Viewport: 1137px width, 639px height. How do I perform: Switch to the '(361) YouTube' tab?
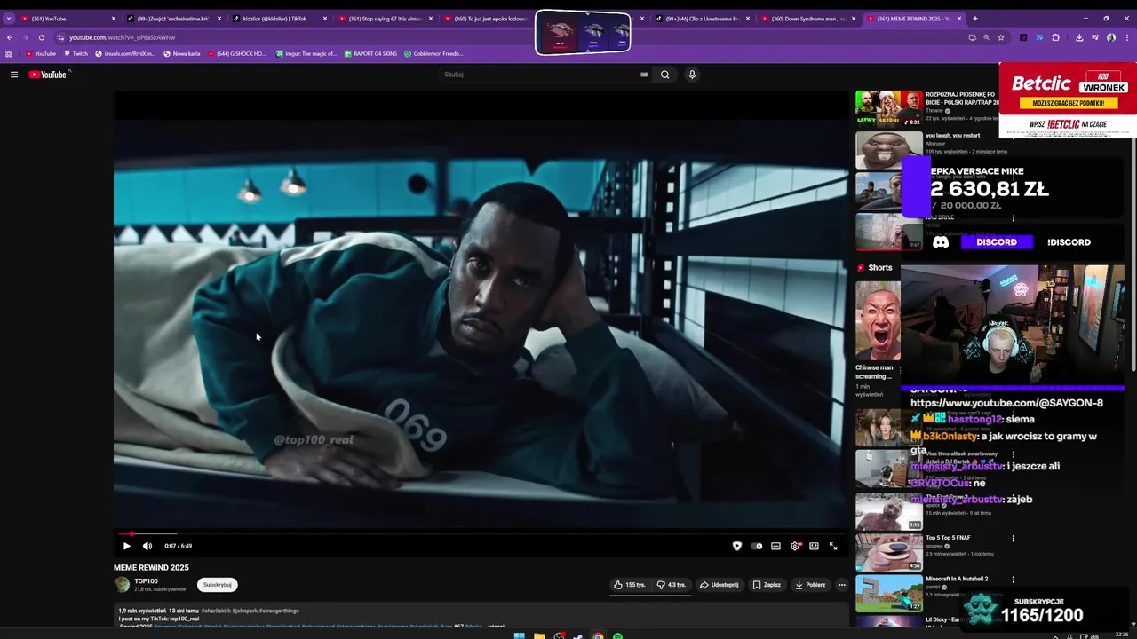pyautogui.click(x=68, y=19)
